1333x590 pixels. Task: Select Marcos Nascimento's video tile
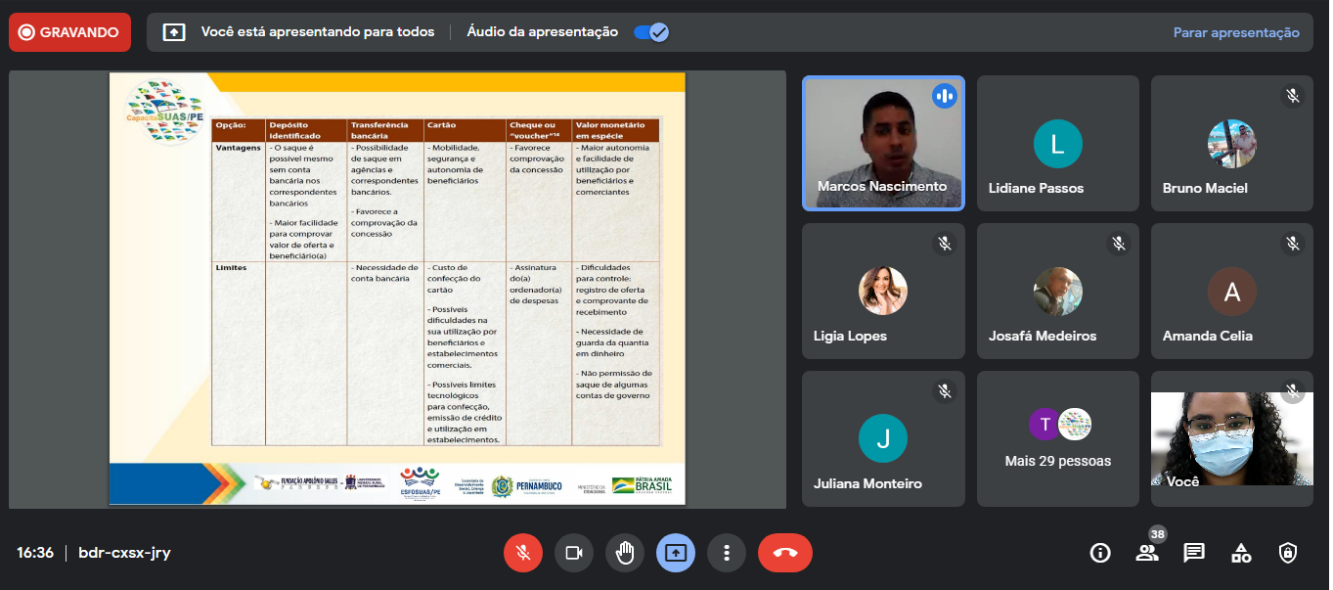point(883,143)
